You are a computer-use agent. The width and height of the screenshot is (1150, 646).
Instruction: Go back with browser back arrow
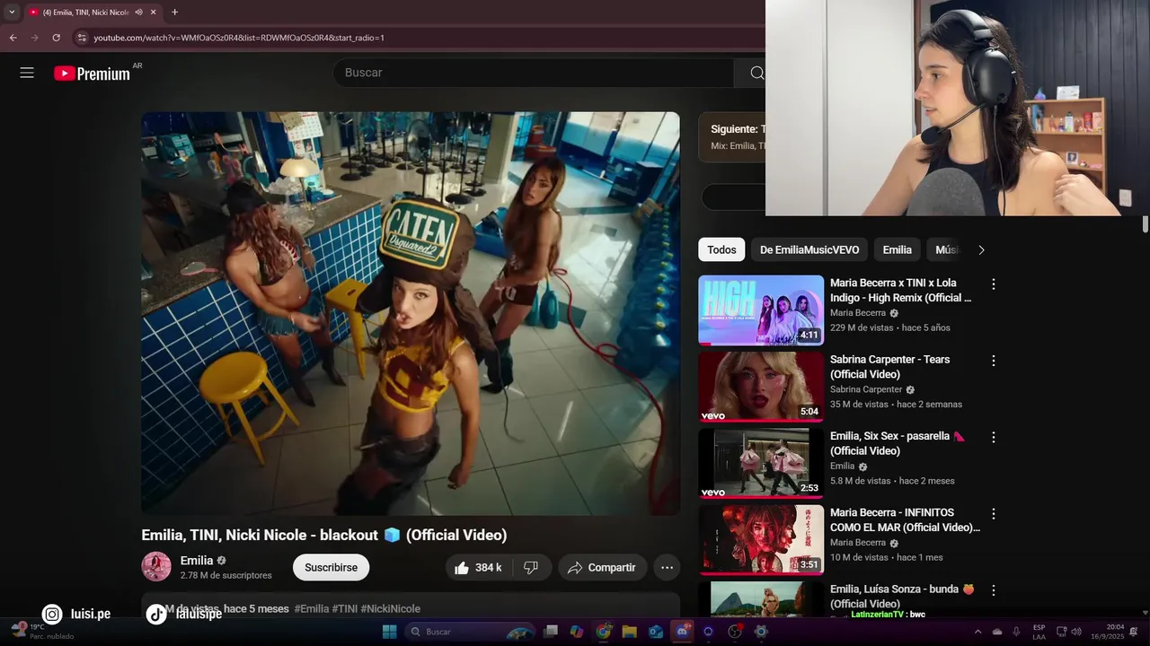pyautogui.click(x=13, y=38)
